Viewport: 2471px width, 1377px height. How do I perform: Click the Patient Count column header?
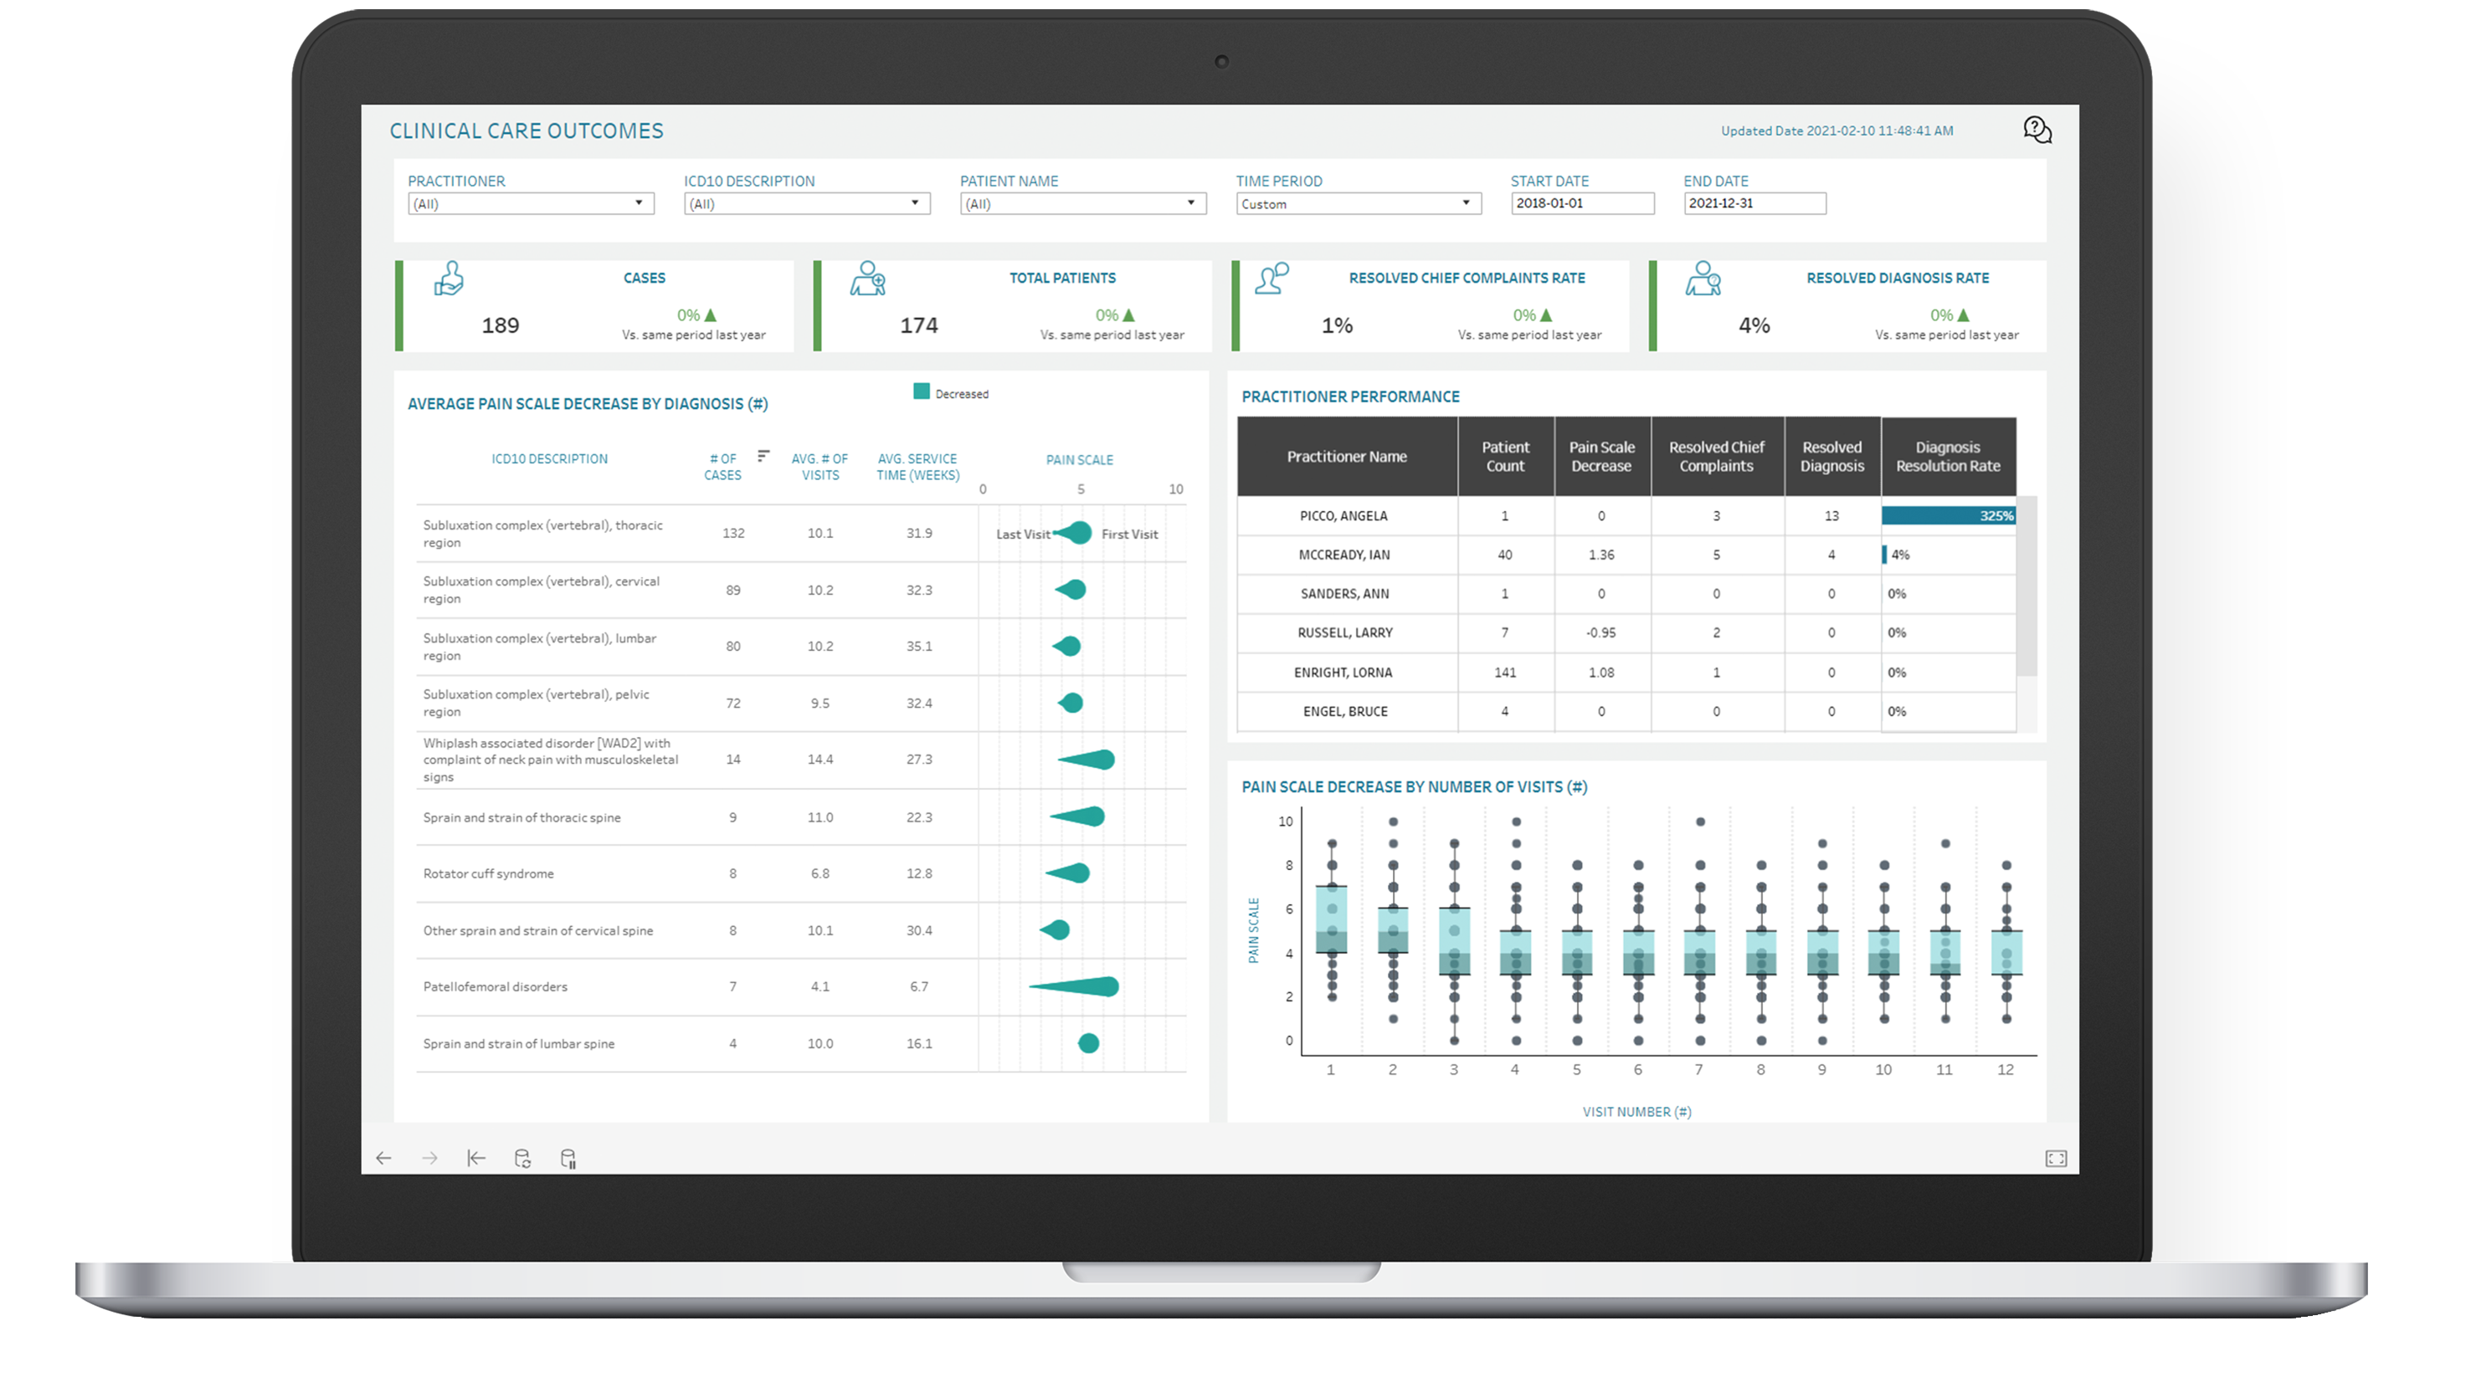tap(1506, 457)
